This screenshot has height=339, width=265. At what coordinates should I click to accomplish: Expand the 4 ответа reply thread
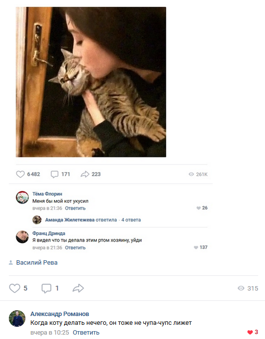pyautogui.click(x=131, y=220)
